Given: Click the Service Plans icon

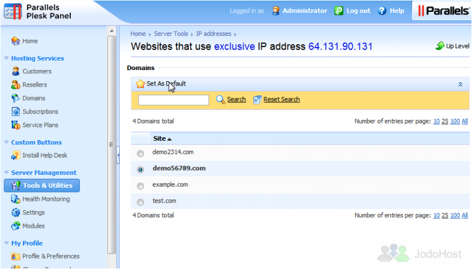Looking at the screenshot, I should pyautogui.click(x=16, y=125).
